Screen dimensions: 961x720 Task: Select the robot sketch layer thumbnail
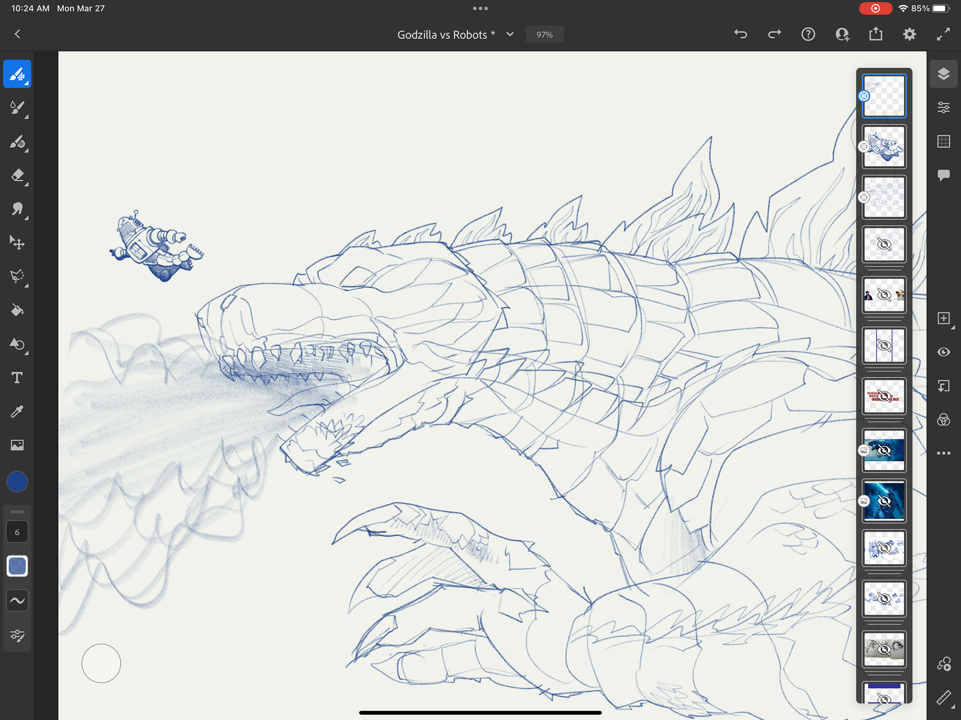point(884,147)
